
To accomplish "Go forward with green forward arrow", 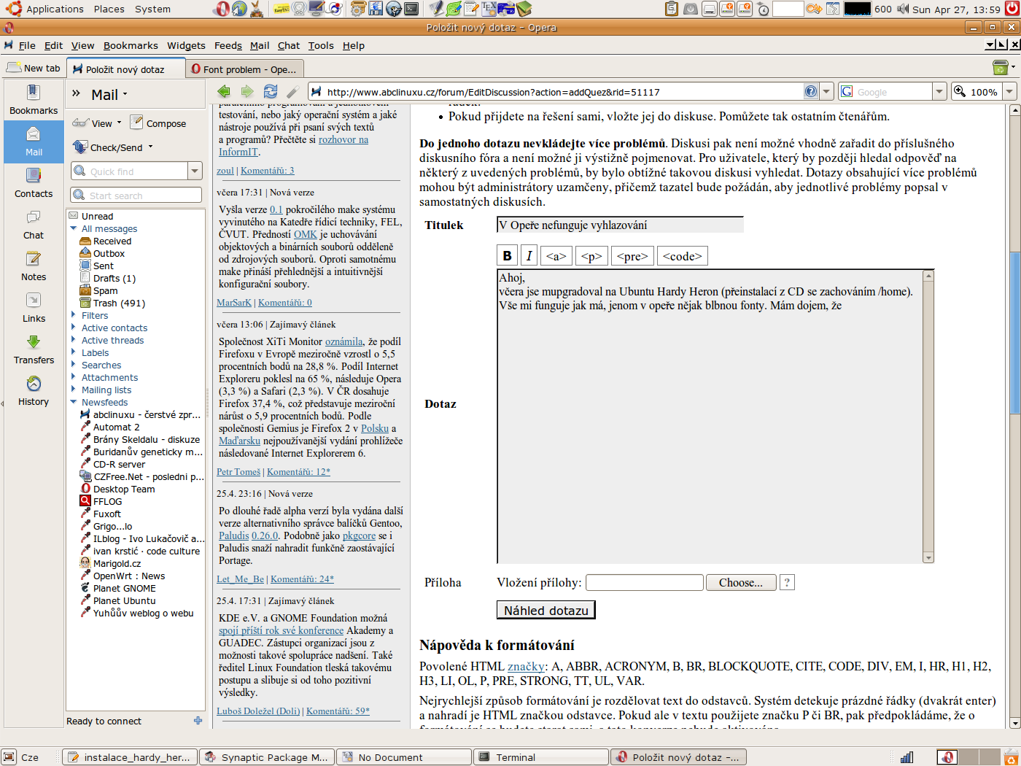I will [x=247, y=91].
